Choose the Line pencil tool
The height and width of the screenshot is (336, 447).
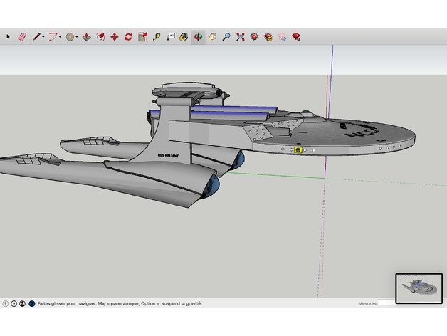36,36
